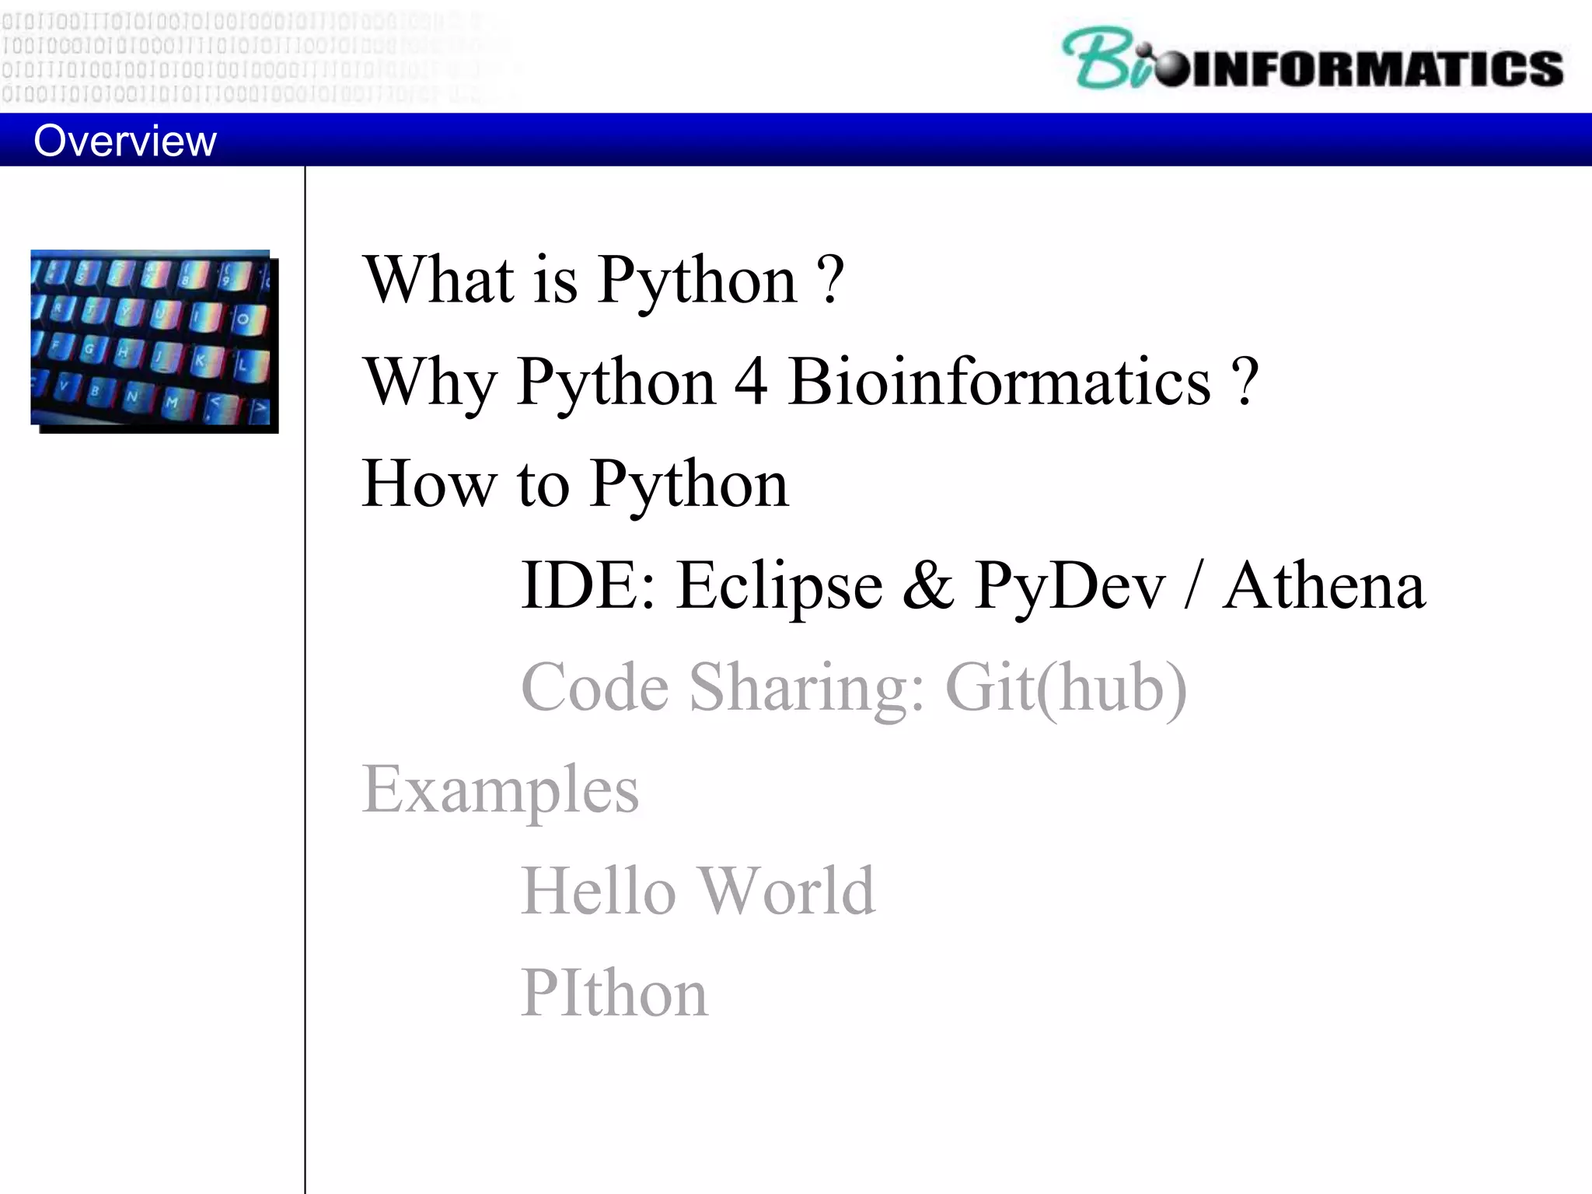Click the 'PIthon' item
The width and height of the screenshot is (1592, 1194).
(x=615, y=993)
